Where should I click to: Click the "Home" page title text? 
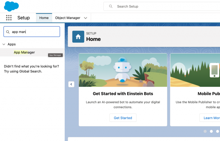[93, 39]
